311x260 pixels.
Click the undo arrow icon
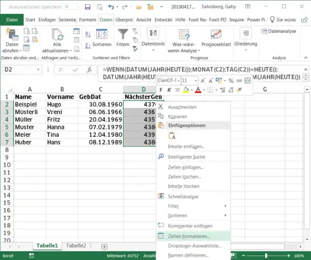(x=111, y=7)
